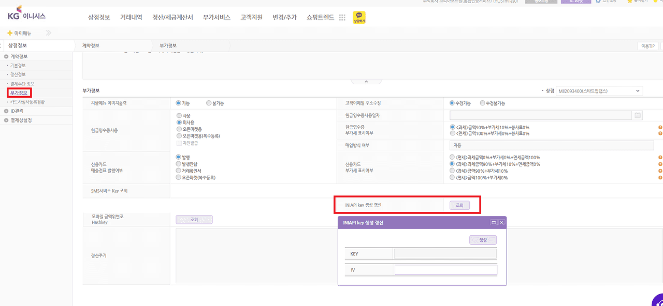Open the calendar picker for 현금영수증사용일자
The width and height of the screenshot is (663, 306).
coord(638,115)
